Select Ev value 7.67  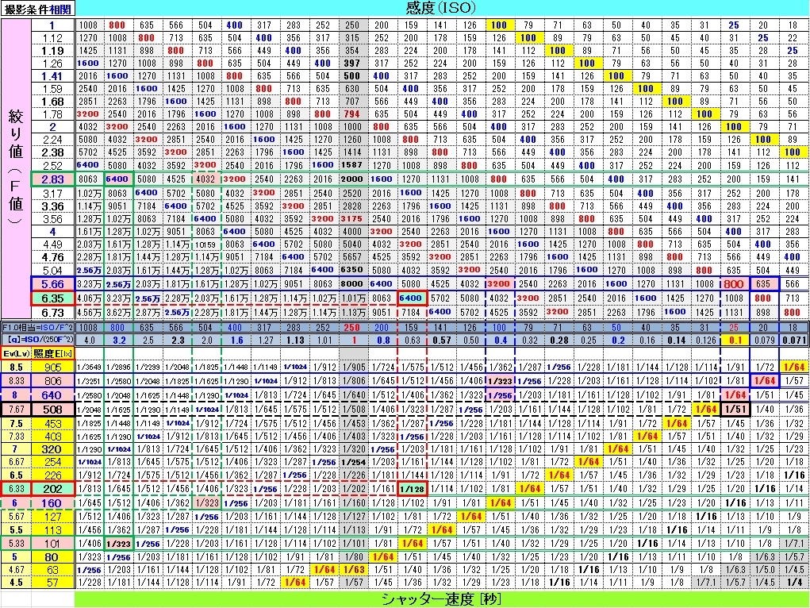(16, 410)
